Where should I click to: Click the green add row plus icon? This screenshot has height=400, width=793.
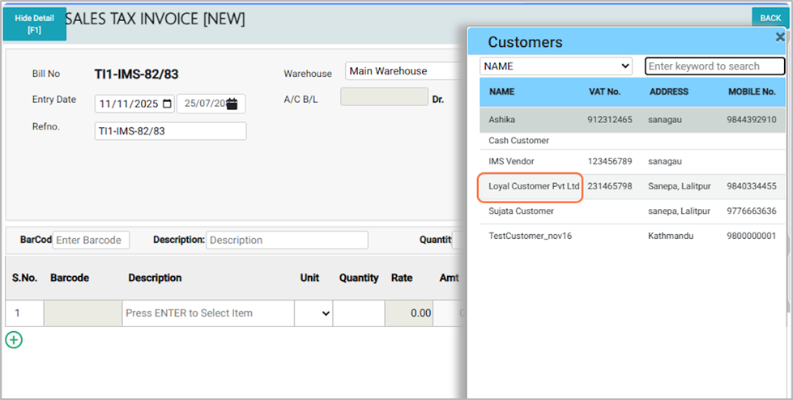[x=13, y=339]
